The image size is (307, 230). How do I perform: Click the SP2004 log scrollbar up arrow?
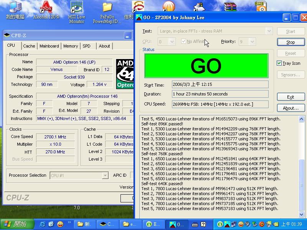coord(302,119)
